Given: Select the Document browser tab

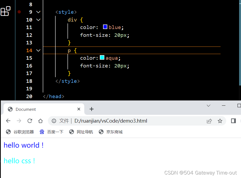Looking at the screenshot, I should 44,109.
